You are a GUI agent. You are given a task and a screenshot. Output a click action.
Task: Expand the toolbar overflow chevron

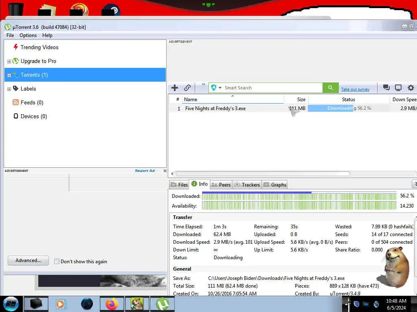pos(204,84)
